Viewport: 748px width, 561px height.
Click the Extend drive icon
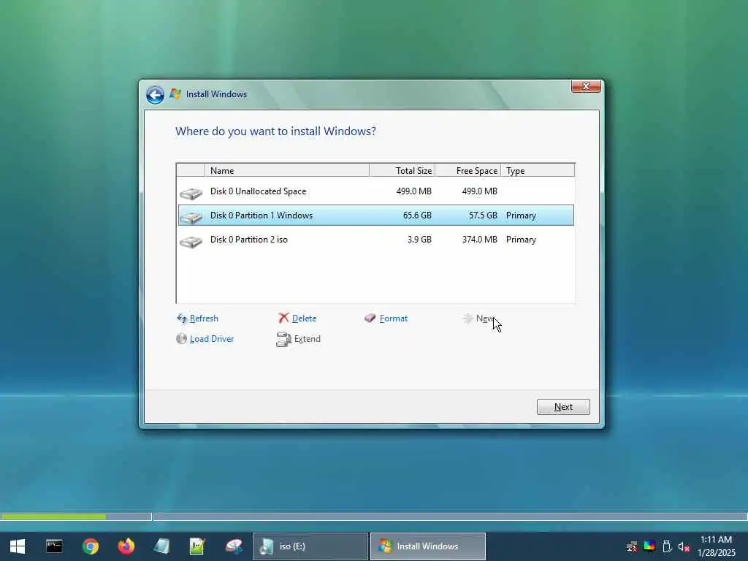click(x=284, y=339)
